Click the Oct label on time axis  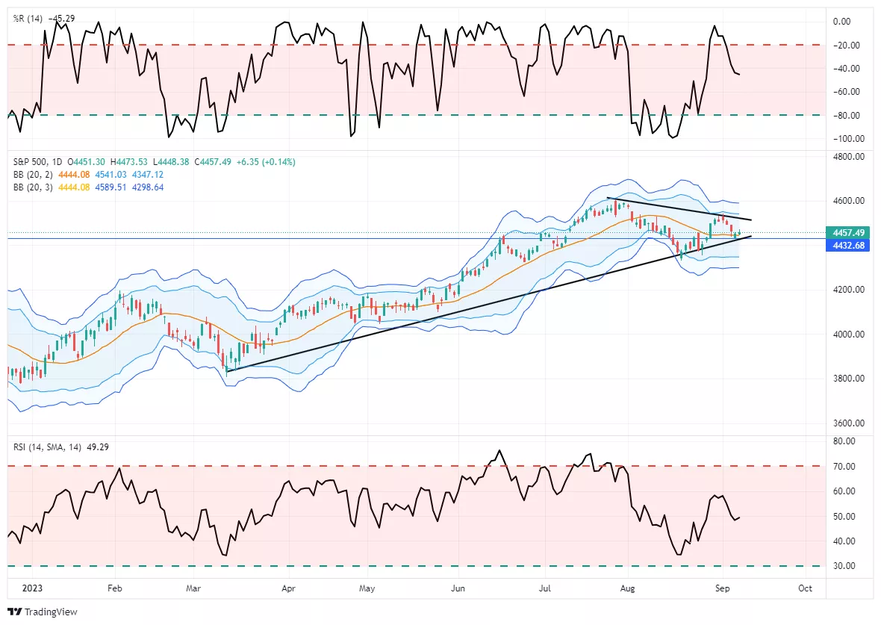coord(805,588)
